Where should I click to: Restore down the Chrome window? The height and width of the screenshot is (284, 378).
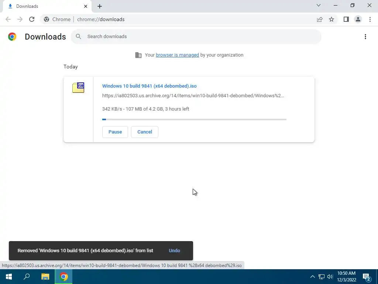[353, 5]
